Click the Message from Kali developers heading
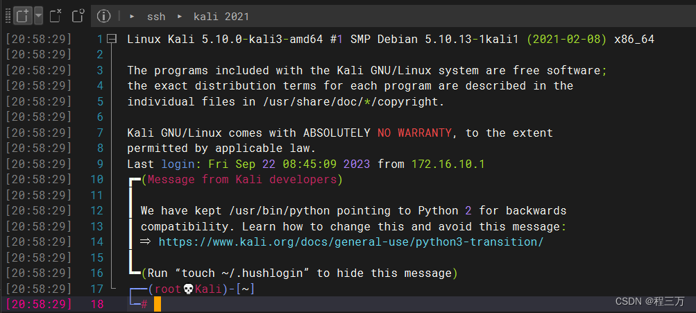Image resolution: width=696 pixels, height=313 pixels. pos(242,179)
